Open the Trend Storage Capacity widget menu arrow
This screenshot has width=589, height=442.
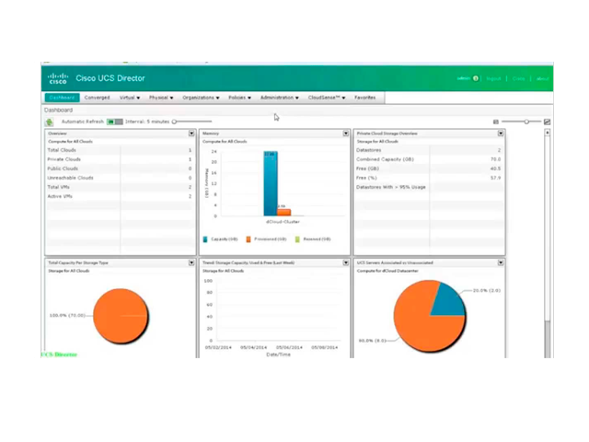tap(346, 262)
